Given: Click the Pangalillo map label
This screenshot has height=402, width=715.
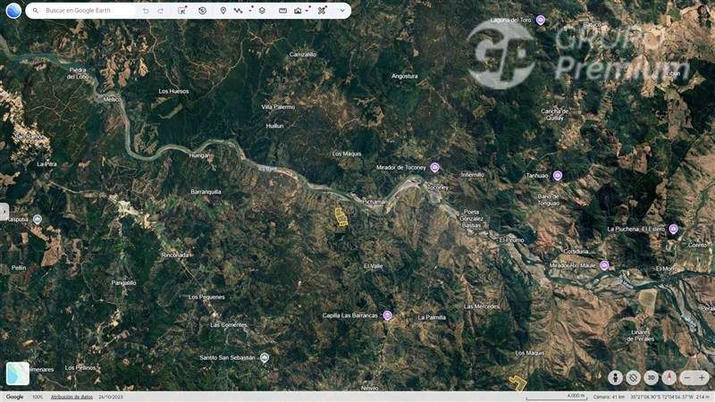Looking at the screenshot, I should [x=123, y=283].
